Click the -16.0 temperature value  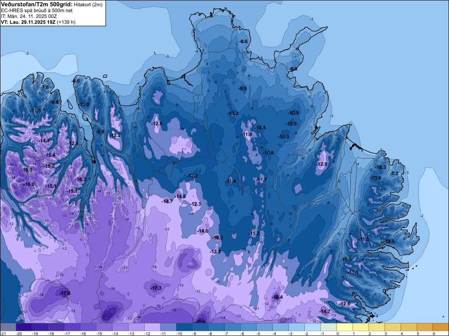29,184
